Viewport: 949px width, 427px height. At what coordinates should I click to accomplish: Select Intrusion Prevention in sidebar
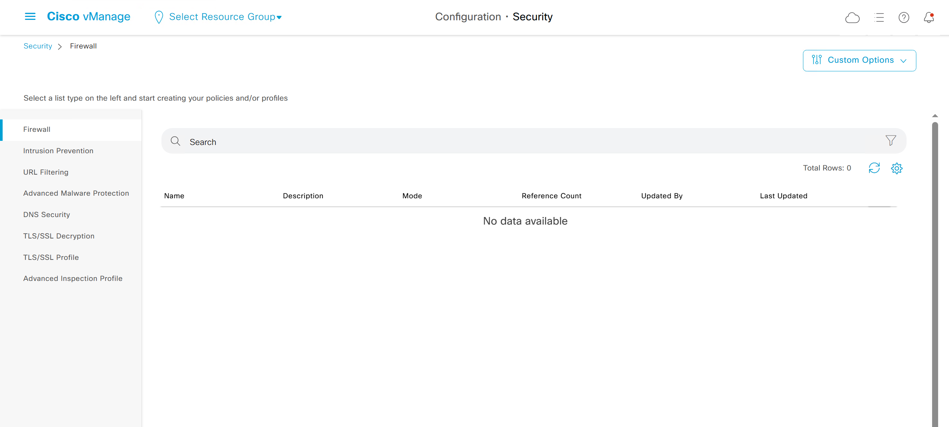click(58, 151)
